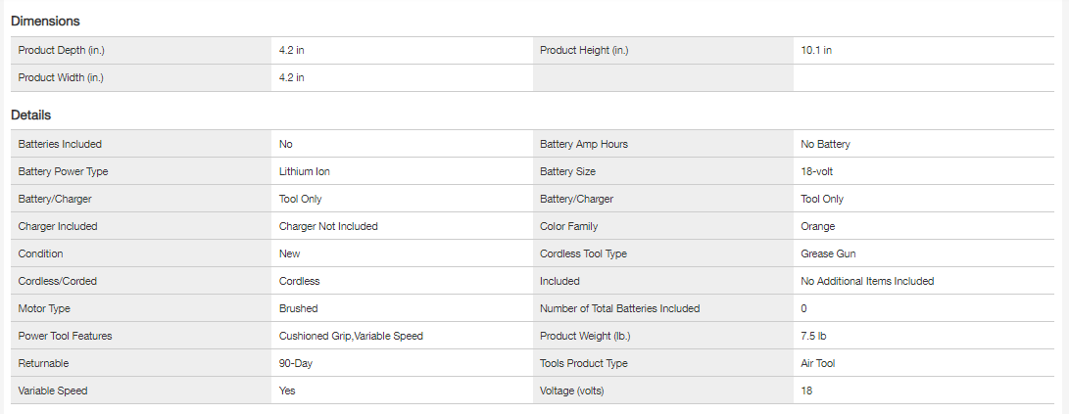Click the Charger Not Included value

[x=328, y=226]
